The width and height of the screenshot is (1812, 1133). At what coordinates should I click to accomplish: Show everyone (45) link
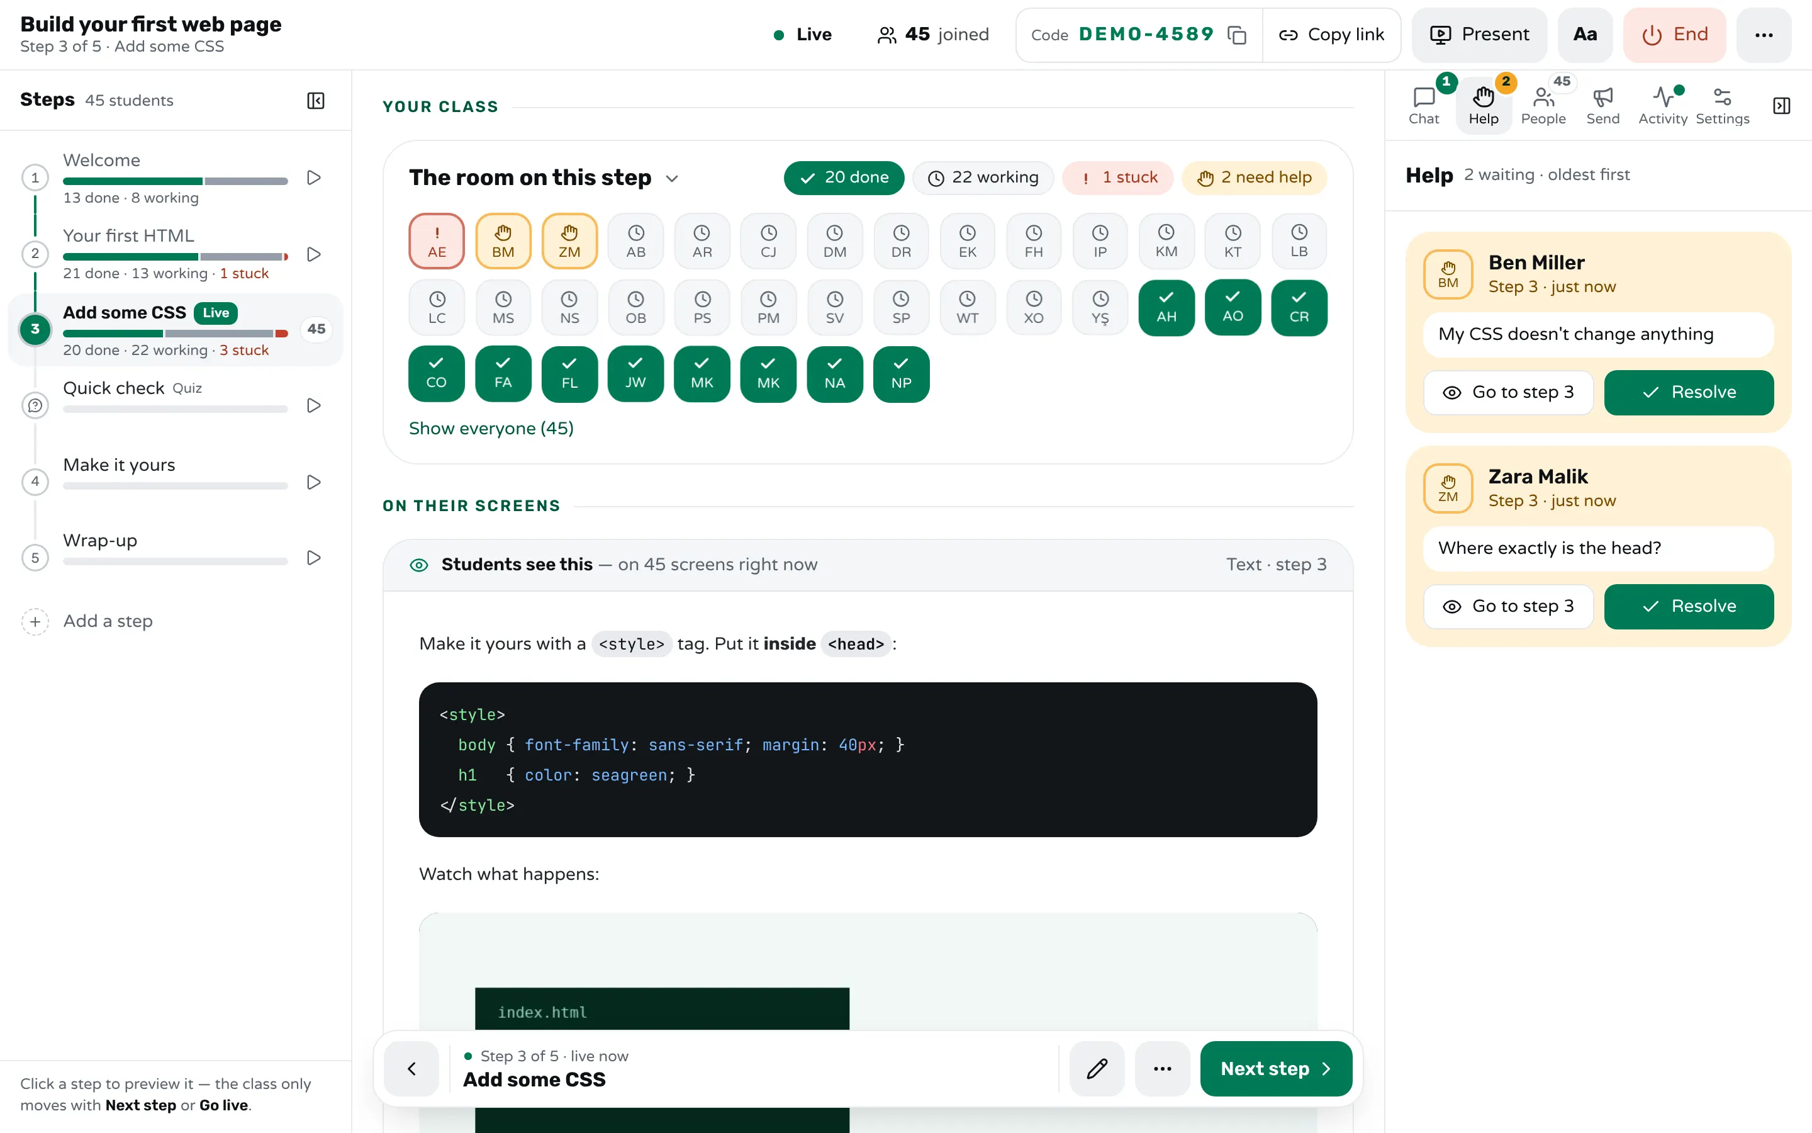point(491,429)
